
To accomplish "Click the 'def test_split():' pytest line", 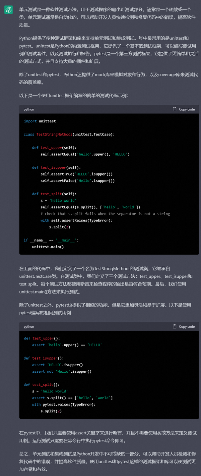I will pyautogui.click(x=42, y=385).
